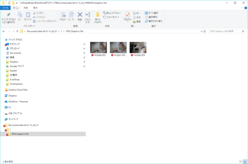Image resolution: width=248 pixels, height=164 pixels.
Task: Click ショートカットの貼り付け in the ribbon
Action: pyautogui.click(x=45, y=21)
